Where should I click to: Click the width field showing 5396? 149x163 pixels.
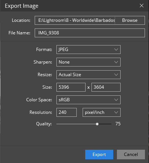click(x=71, y=87)
